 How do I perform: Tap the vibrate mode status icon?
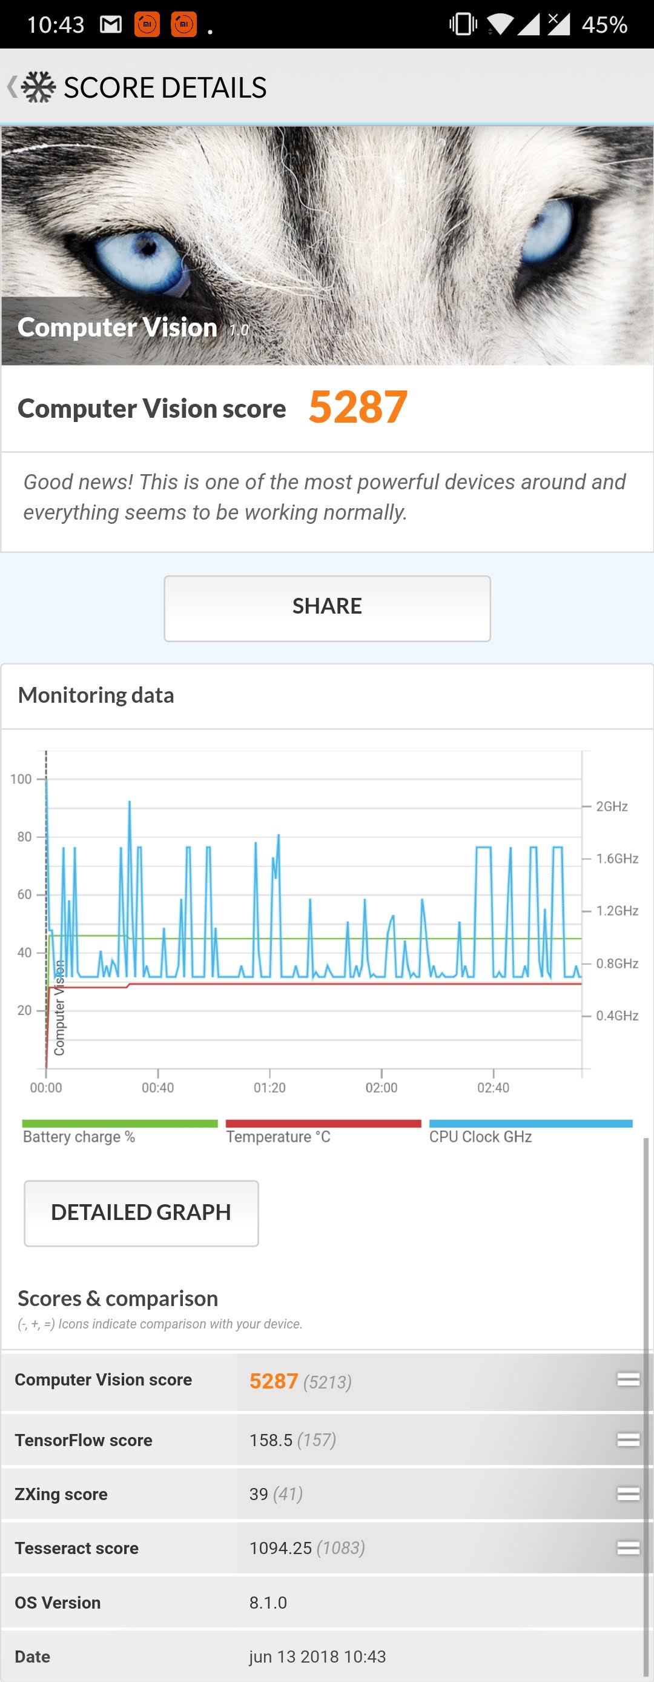[x=462, y=25]
